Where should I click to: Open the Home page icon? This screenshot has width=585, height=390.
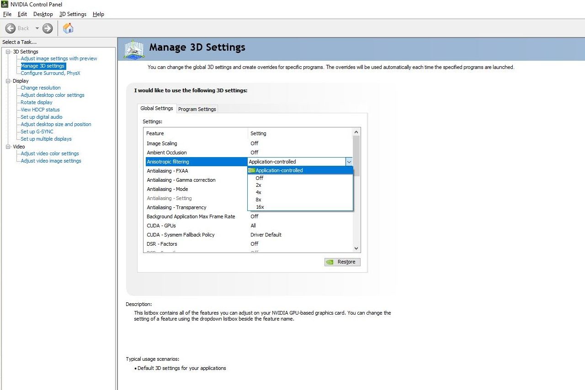click(68, 28)
